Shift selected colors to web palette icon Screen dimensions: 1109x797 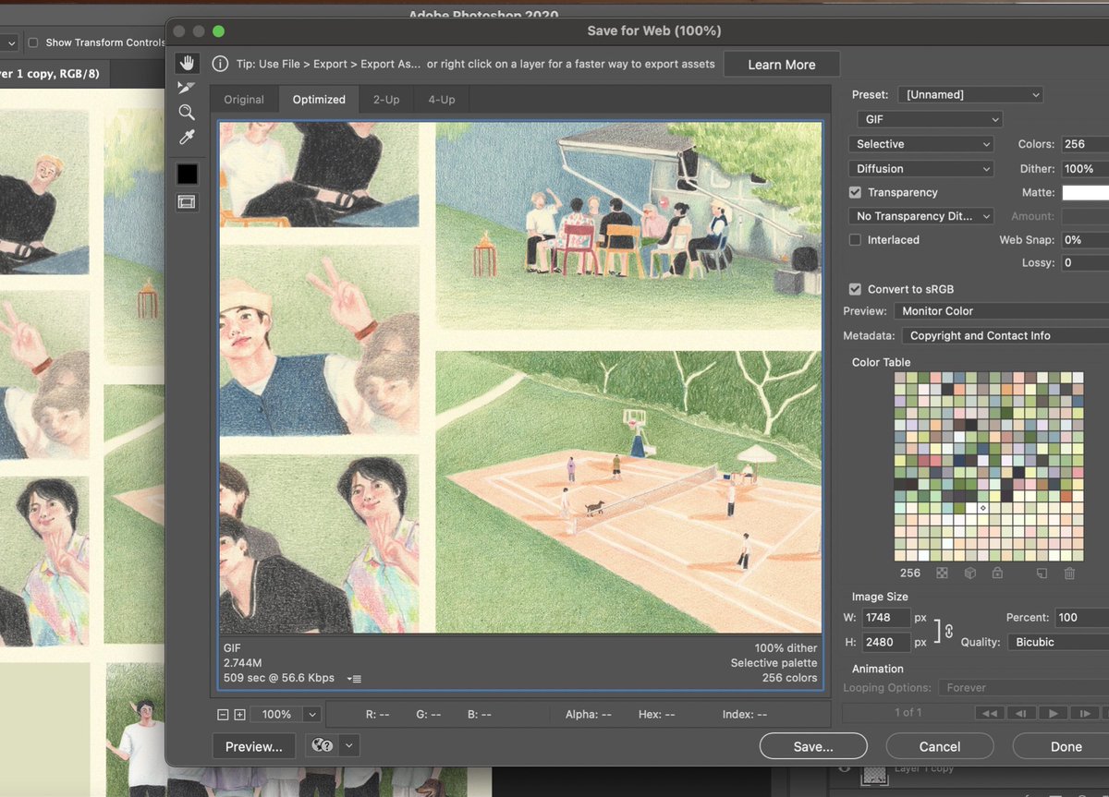tap(970, 574)
